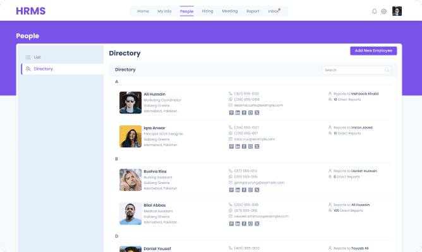Click Bushra Riaz's X (Twitter) icon

[256, 190]
